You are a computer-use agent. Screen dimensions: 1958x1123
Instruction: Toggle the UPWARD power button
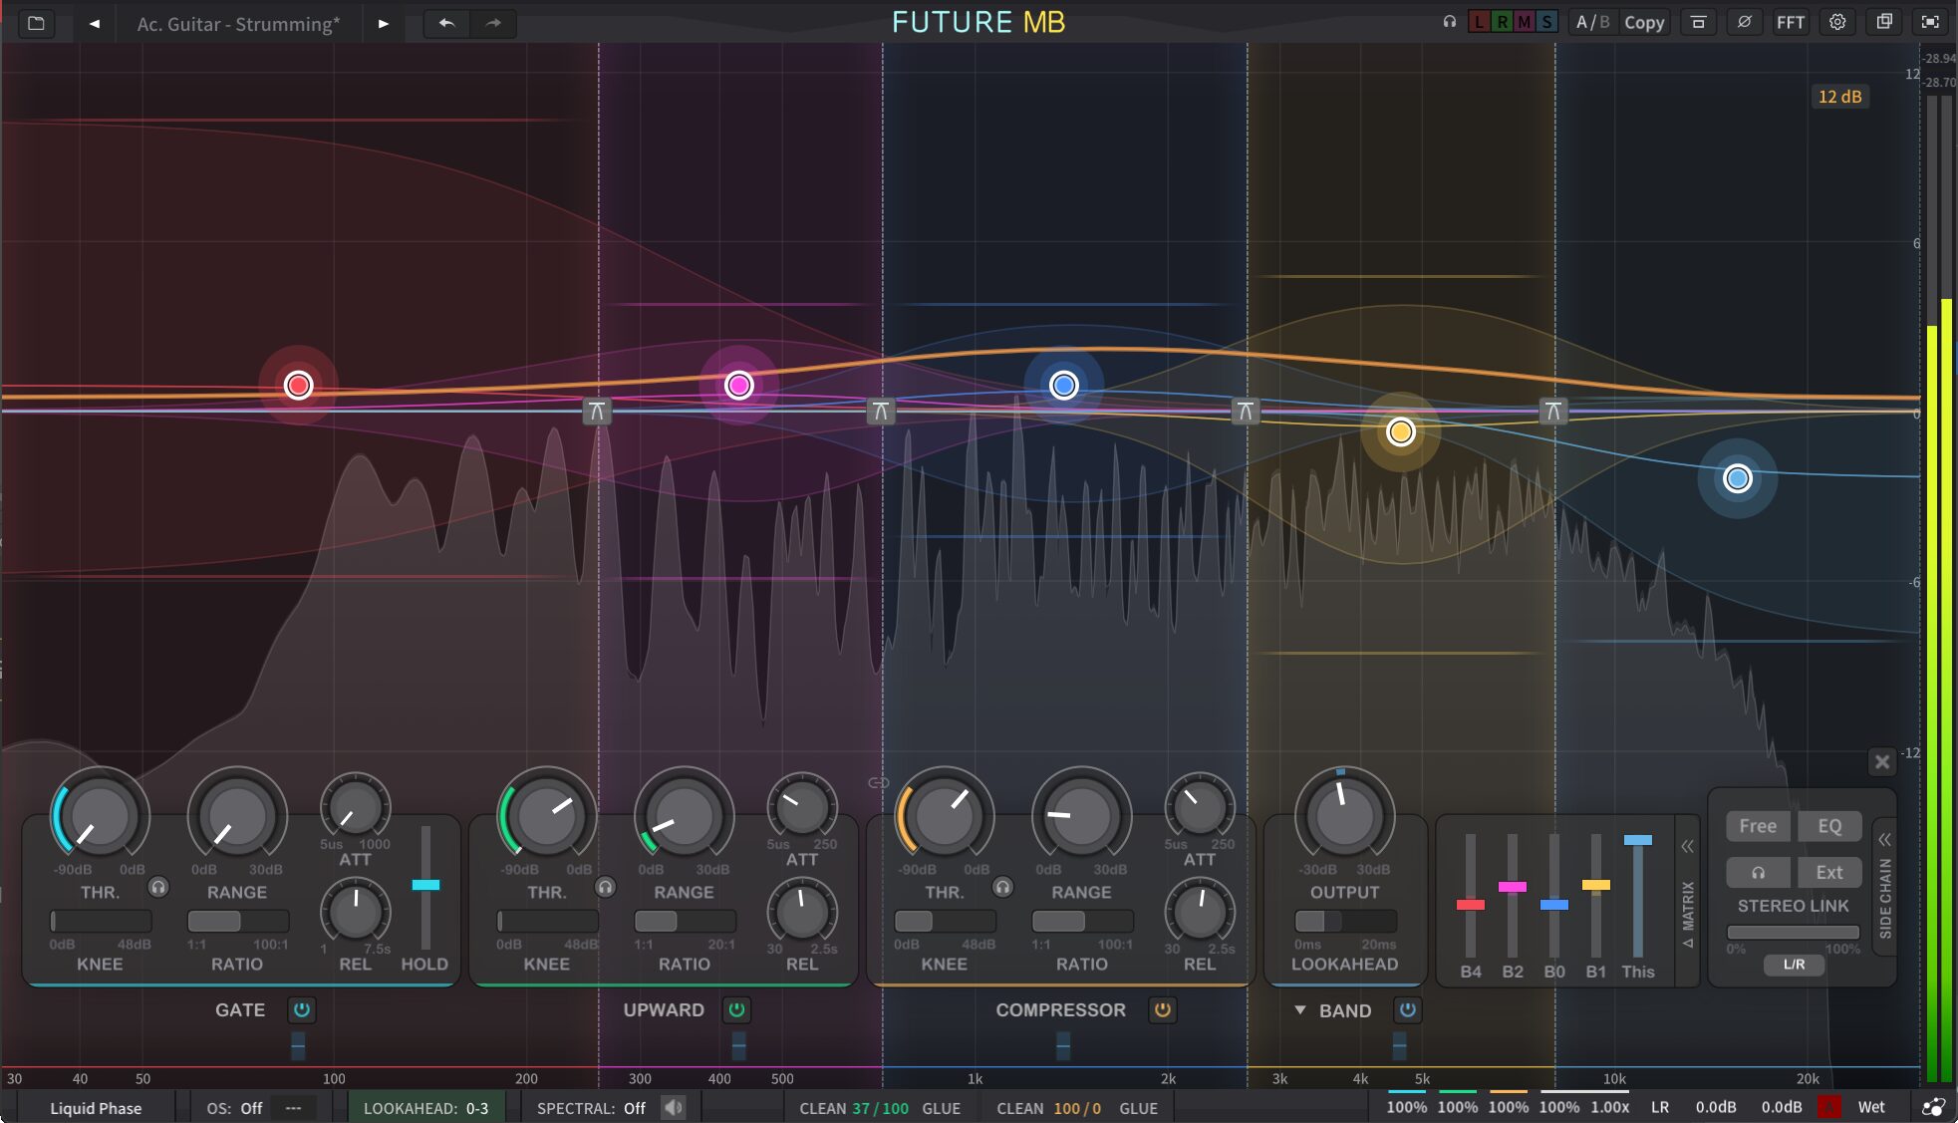tap(736, 1009)
